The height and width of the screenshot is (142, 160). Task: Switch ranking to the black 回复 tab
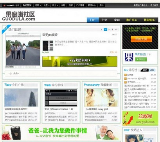[145, 70]
